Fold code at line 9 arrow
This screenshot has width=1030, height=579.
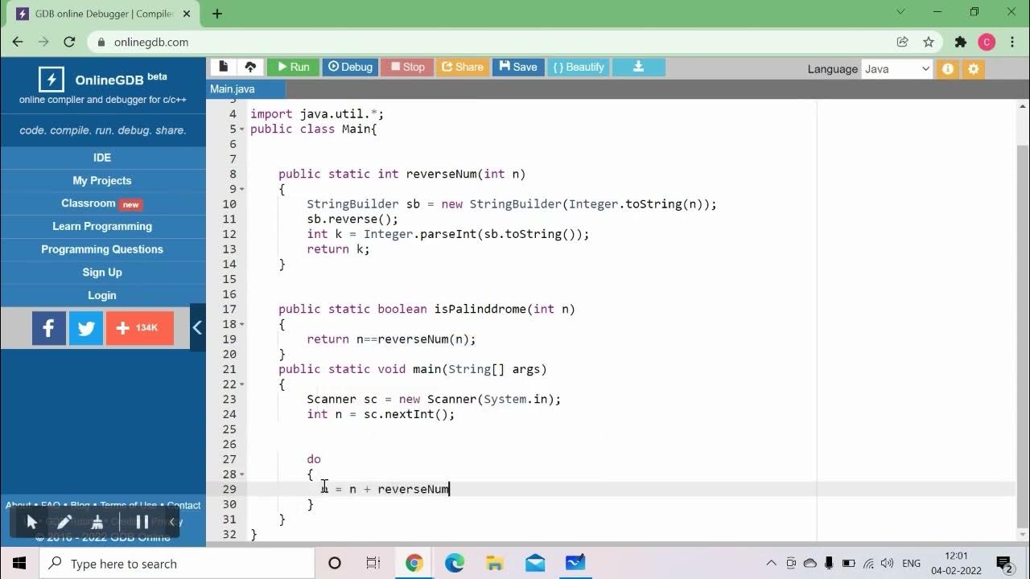click(242, 190)
